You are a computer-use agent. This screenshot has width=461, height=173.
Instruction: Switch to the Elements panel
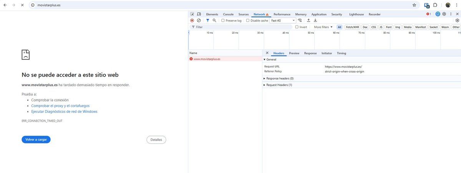click(x=212, y=14)
